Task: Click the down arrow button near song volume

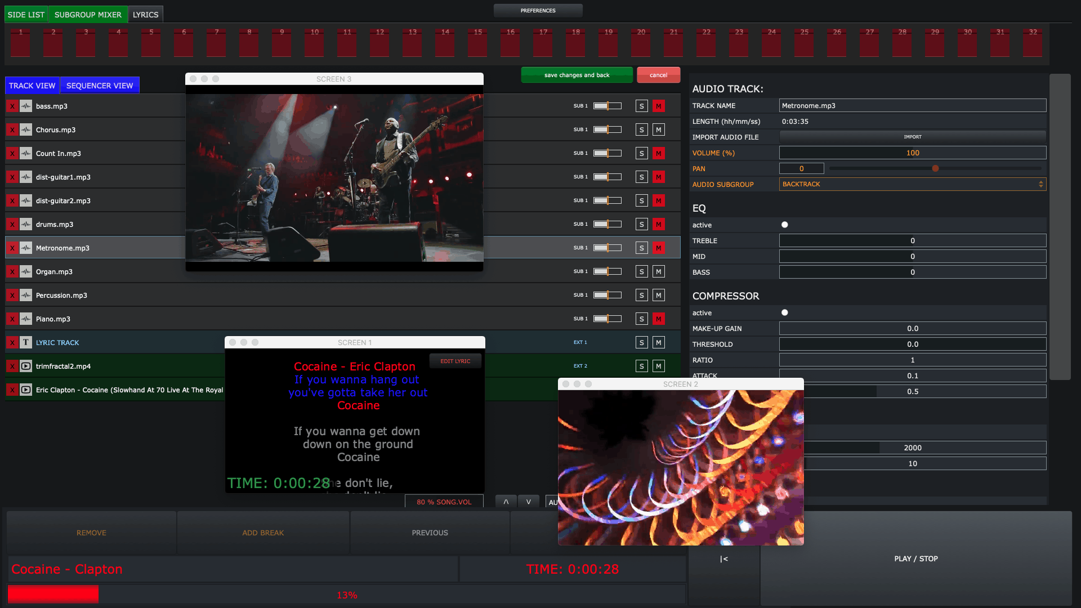Action: tap(528, 502)
